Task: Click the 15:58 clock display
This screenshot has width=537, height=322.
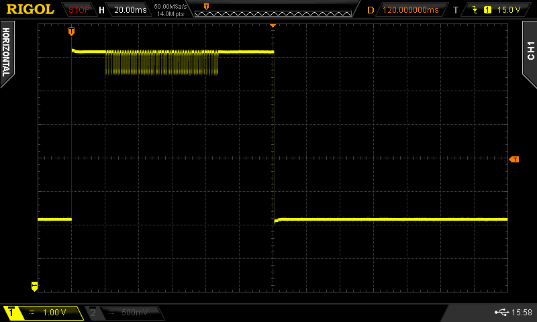Action: [522, 313]
